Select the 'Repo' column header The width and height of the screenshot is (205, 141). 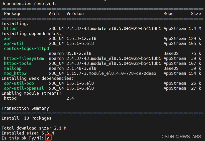169,14
